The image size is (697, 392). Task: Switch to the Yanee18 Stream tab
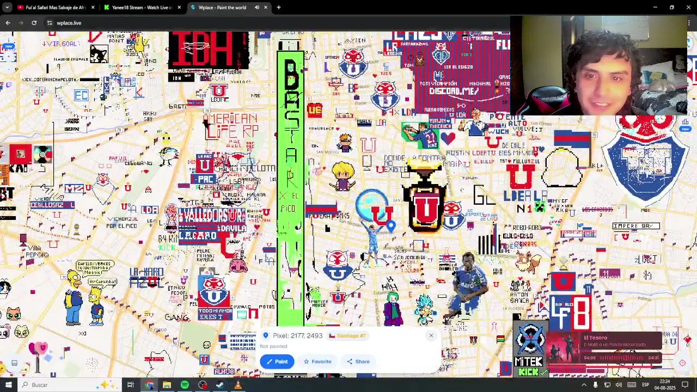click(x=142, y=8)
